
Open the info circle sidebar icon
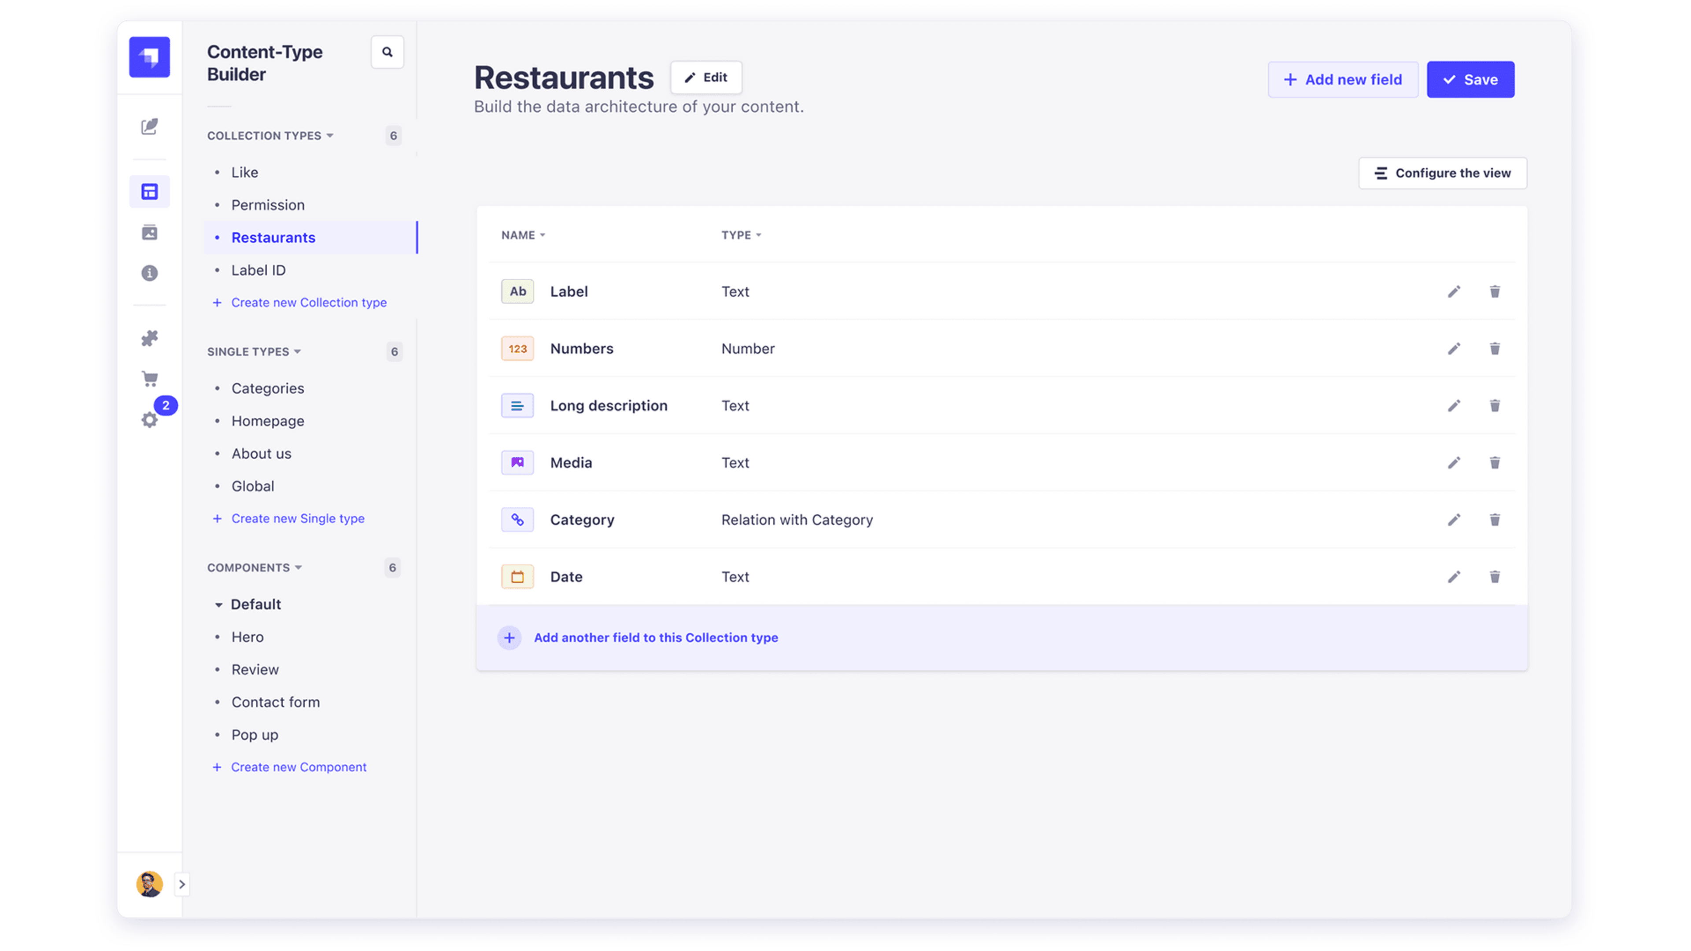click(150, 273)
